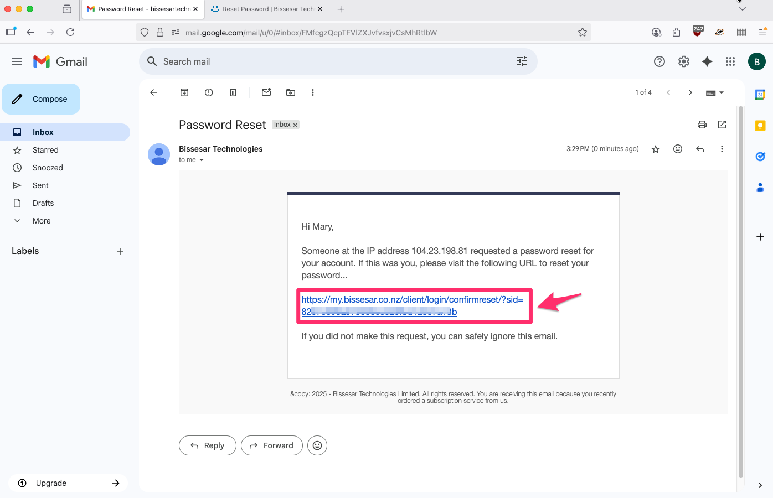Remove the Inbox label from email
The width and height of the screenshot is (773, 498).
click(295, 125)
